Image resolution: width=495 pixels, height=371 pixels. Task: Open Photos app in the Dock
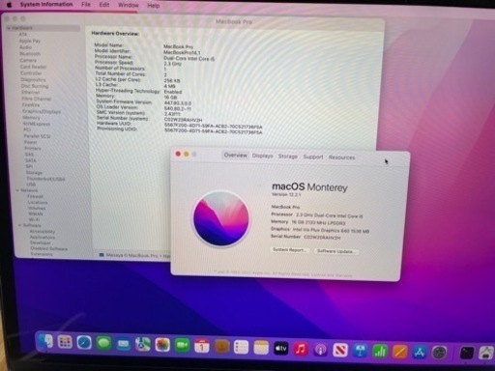click(x=162, y=345)
